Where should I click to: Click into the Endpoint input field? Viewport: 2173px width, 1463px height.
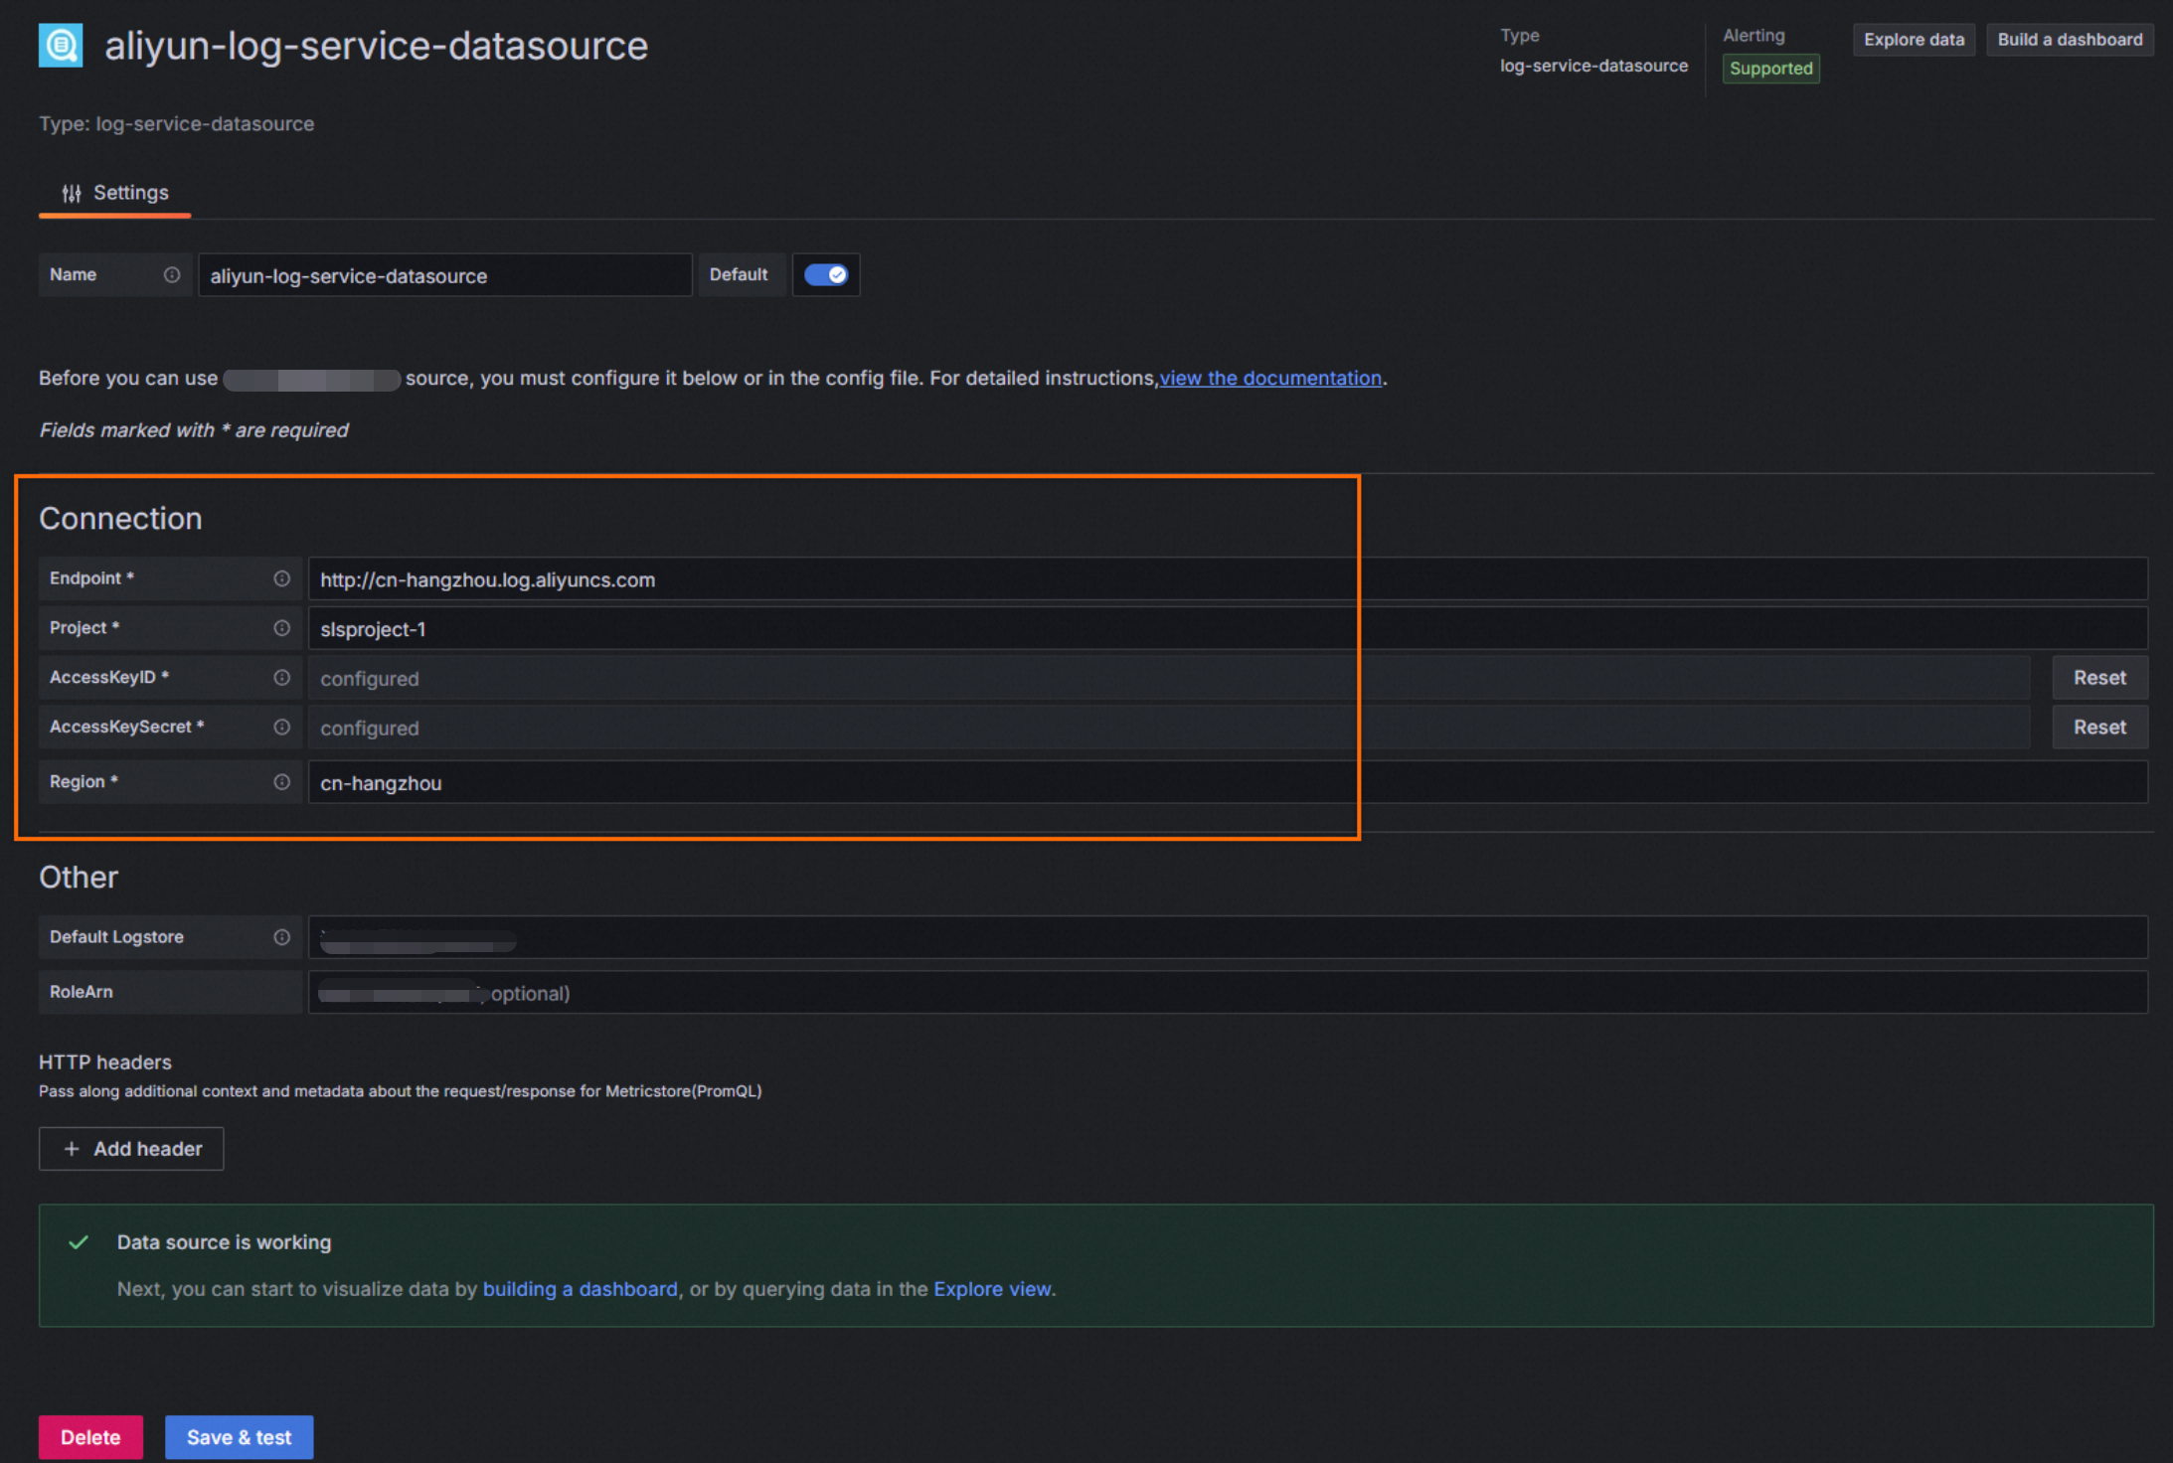tap(1228, 578)
